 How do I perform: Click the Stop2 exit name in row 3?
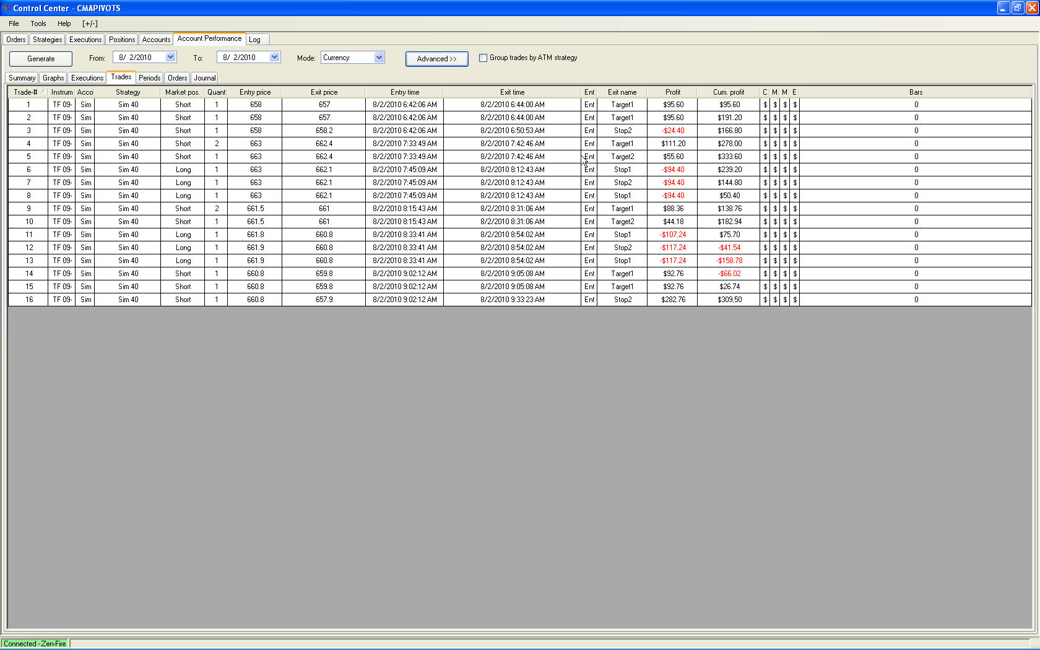coord(622,131)
